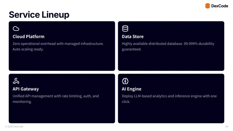Click the database cylinder icon
233x131 pixels.
[125, 28]
